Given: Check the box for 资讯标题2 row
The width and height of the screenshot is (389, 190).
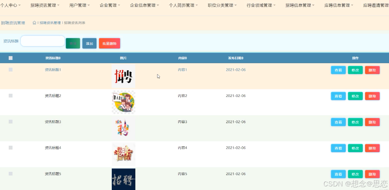Looking at the screenshot, I should click(11, 96).
